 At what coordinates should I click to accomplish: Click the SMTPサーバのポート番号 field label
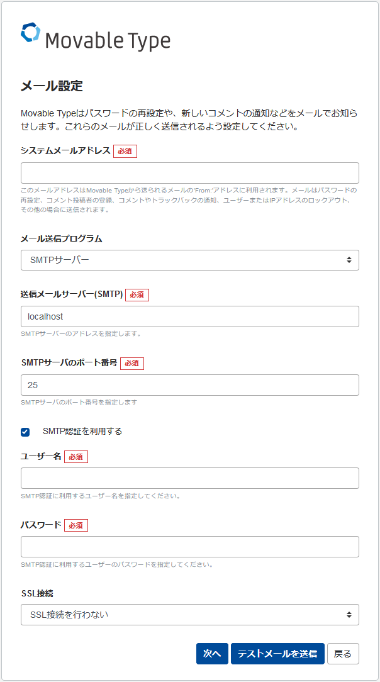pyautogui.click(x=69, y=362)
